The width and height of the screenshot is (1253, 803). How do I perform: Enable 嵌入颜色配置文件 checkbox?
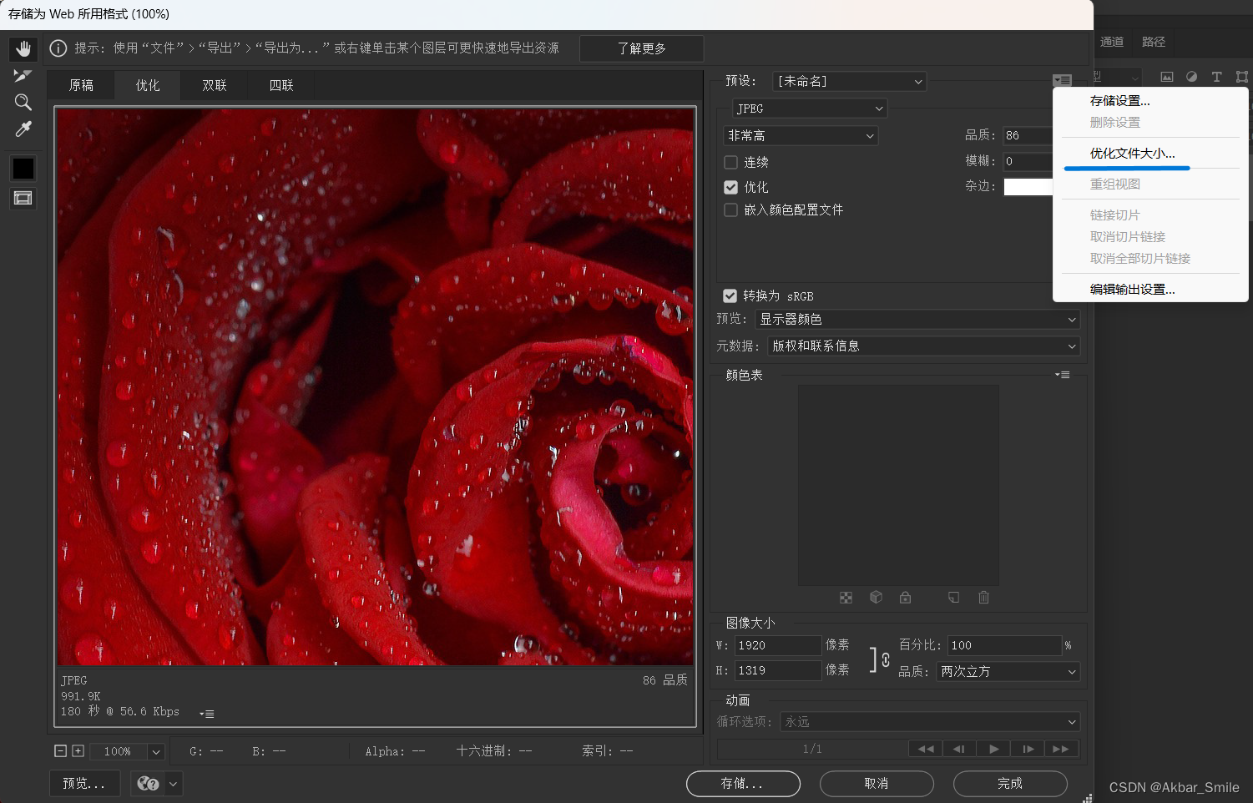click(x=730, y=210)
